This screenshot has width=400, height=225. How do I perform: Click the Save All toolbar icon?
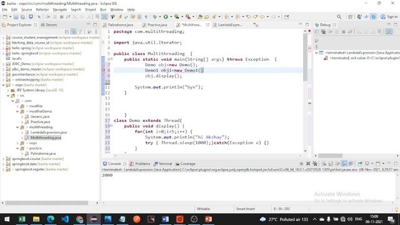tap(22, 17)
